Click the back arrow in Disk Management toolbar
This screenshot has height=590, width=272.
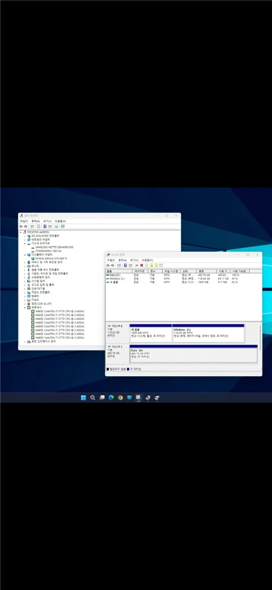click(x=108, y=265)
